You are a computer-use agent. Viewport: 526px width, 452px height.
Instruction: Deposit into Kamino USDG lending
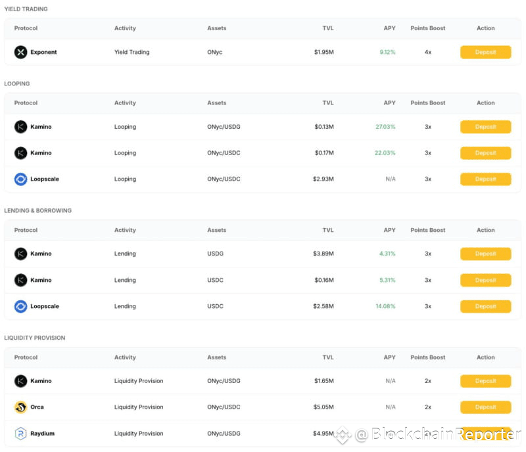click(x=485, y=254)
